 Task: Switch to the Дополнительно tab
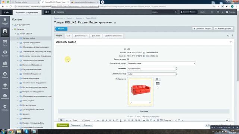click(81, 36)
